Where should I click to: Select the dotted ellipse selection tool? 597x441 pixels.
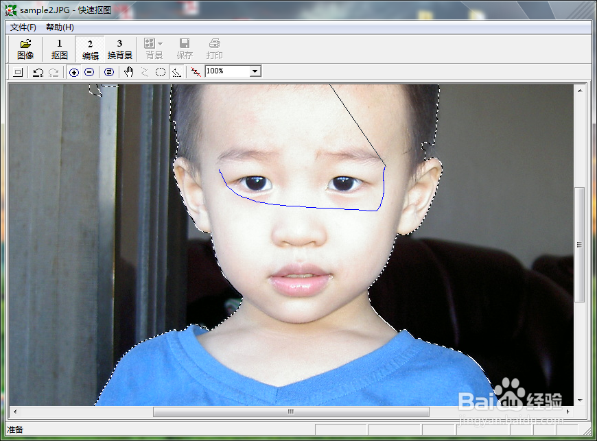pos(161,72)
